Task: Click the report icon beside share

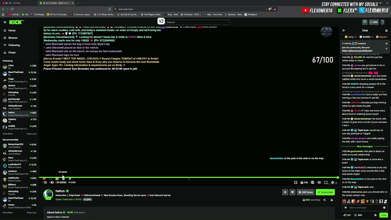Action: click(331, 200)
